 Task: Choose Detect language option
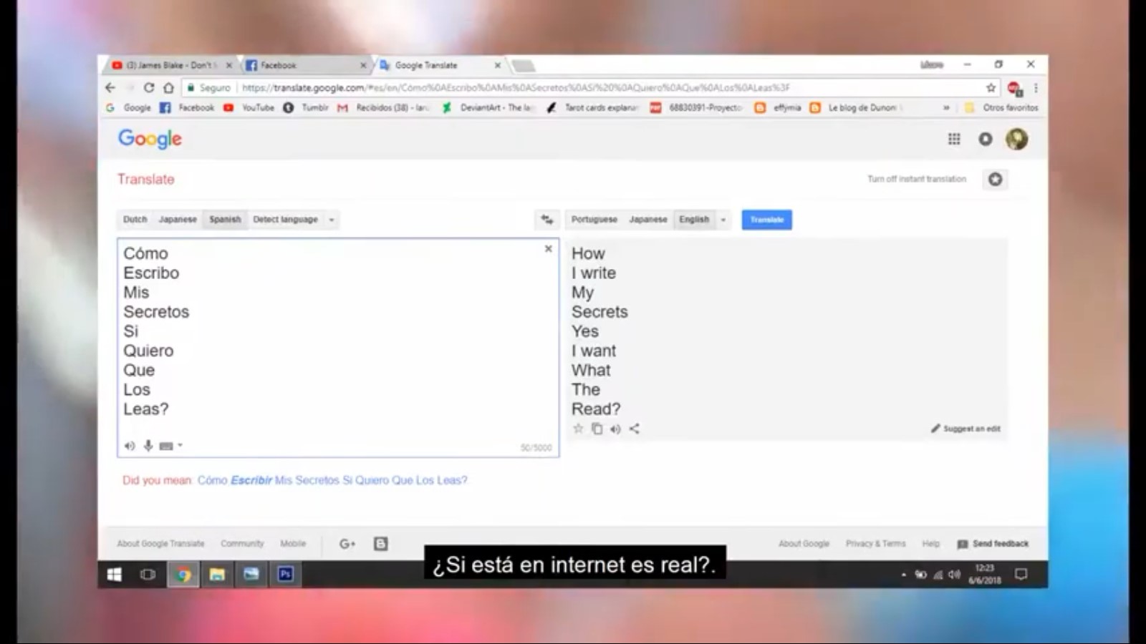coord(285,220)
